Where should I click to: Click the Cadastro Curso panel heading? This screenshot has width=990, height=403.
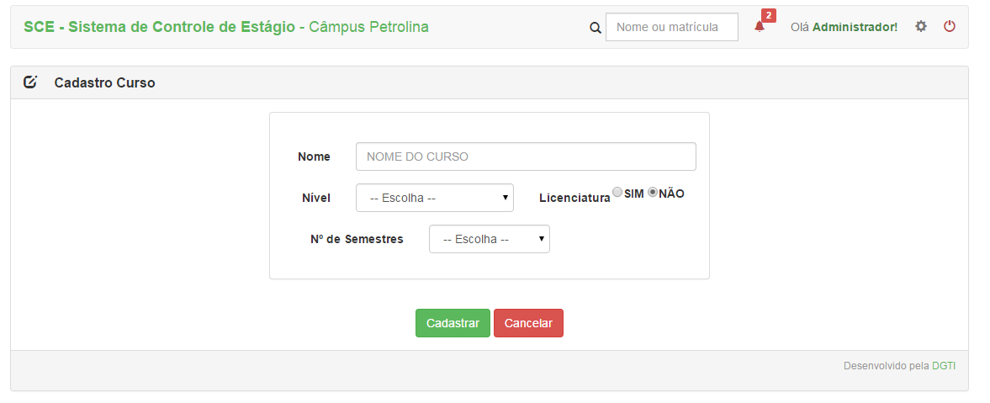click(x=105, y=82)
